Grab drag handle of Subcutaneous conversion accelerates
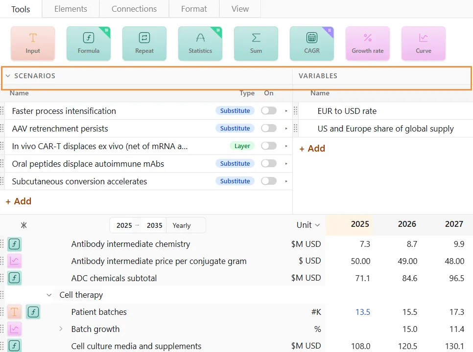473x352 pixels. click(x=2, y=181)
